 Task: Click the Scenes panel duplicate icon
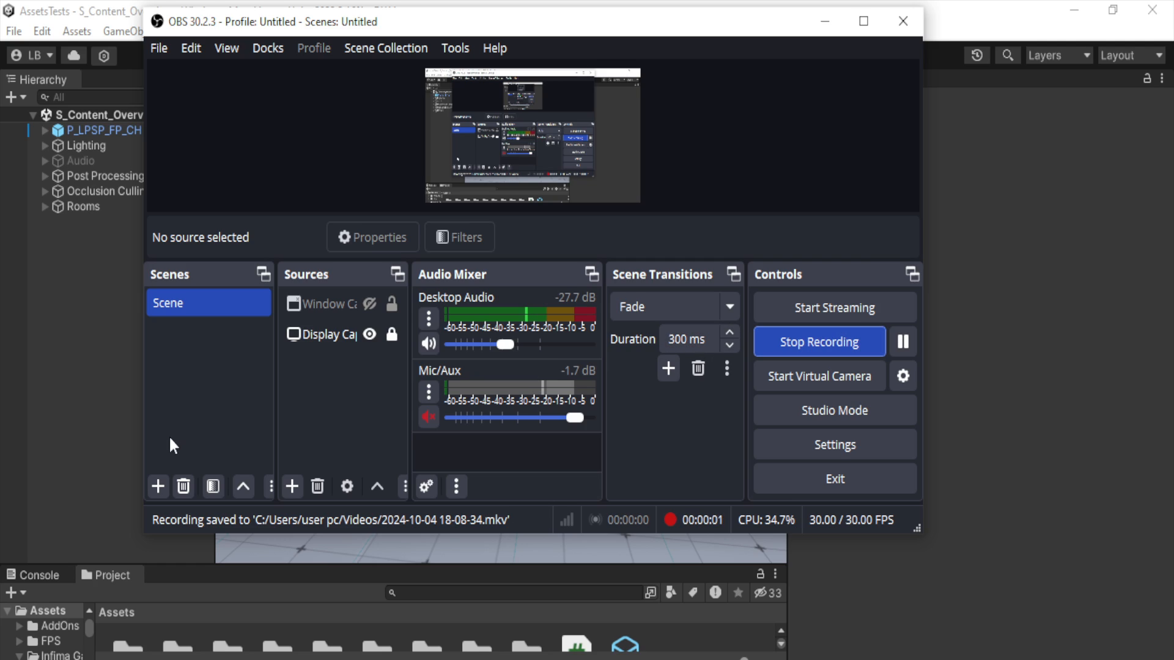coord(213,486)
